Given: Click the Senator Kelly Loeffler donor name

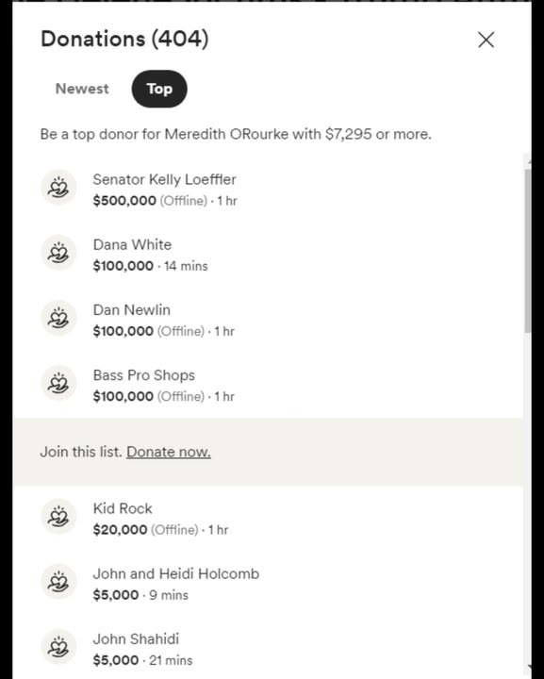Looking at the screenshot, I should coord(164,179).
